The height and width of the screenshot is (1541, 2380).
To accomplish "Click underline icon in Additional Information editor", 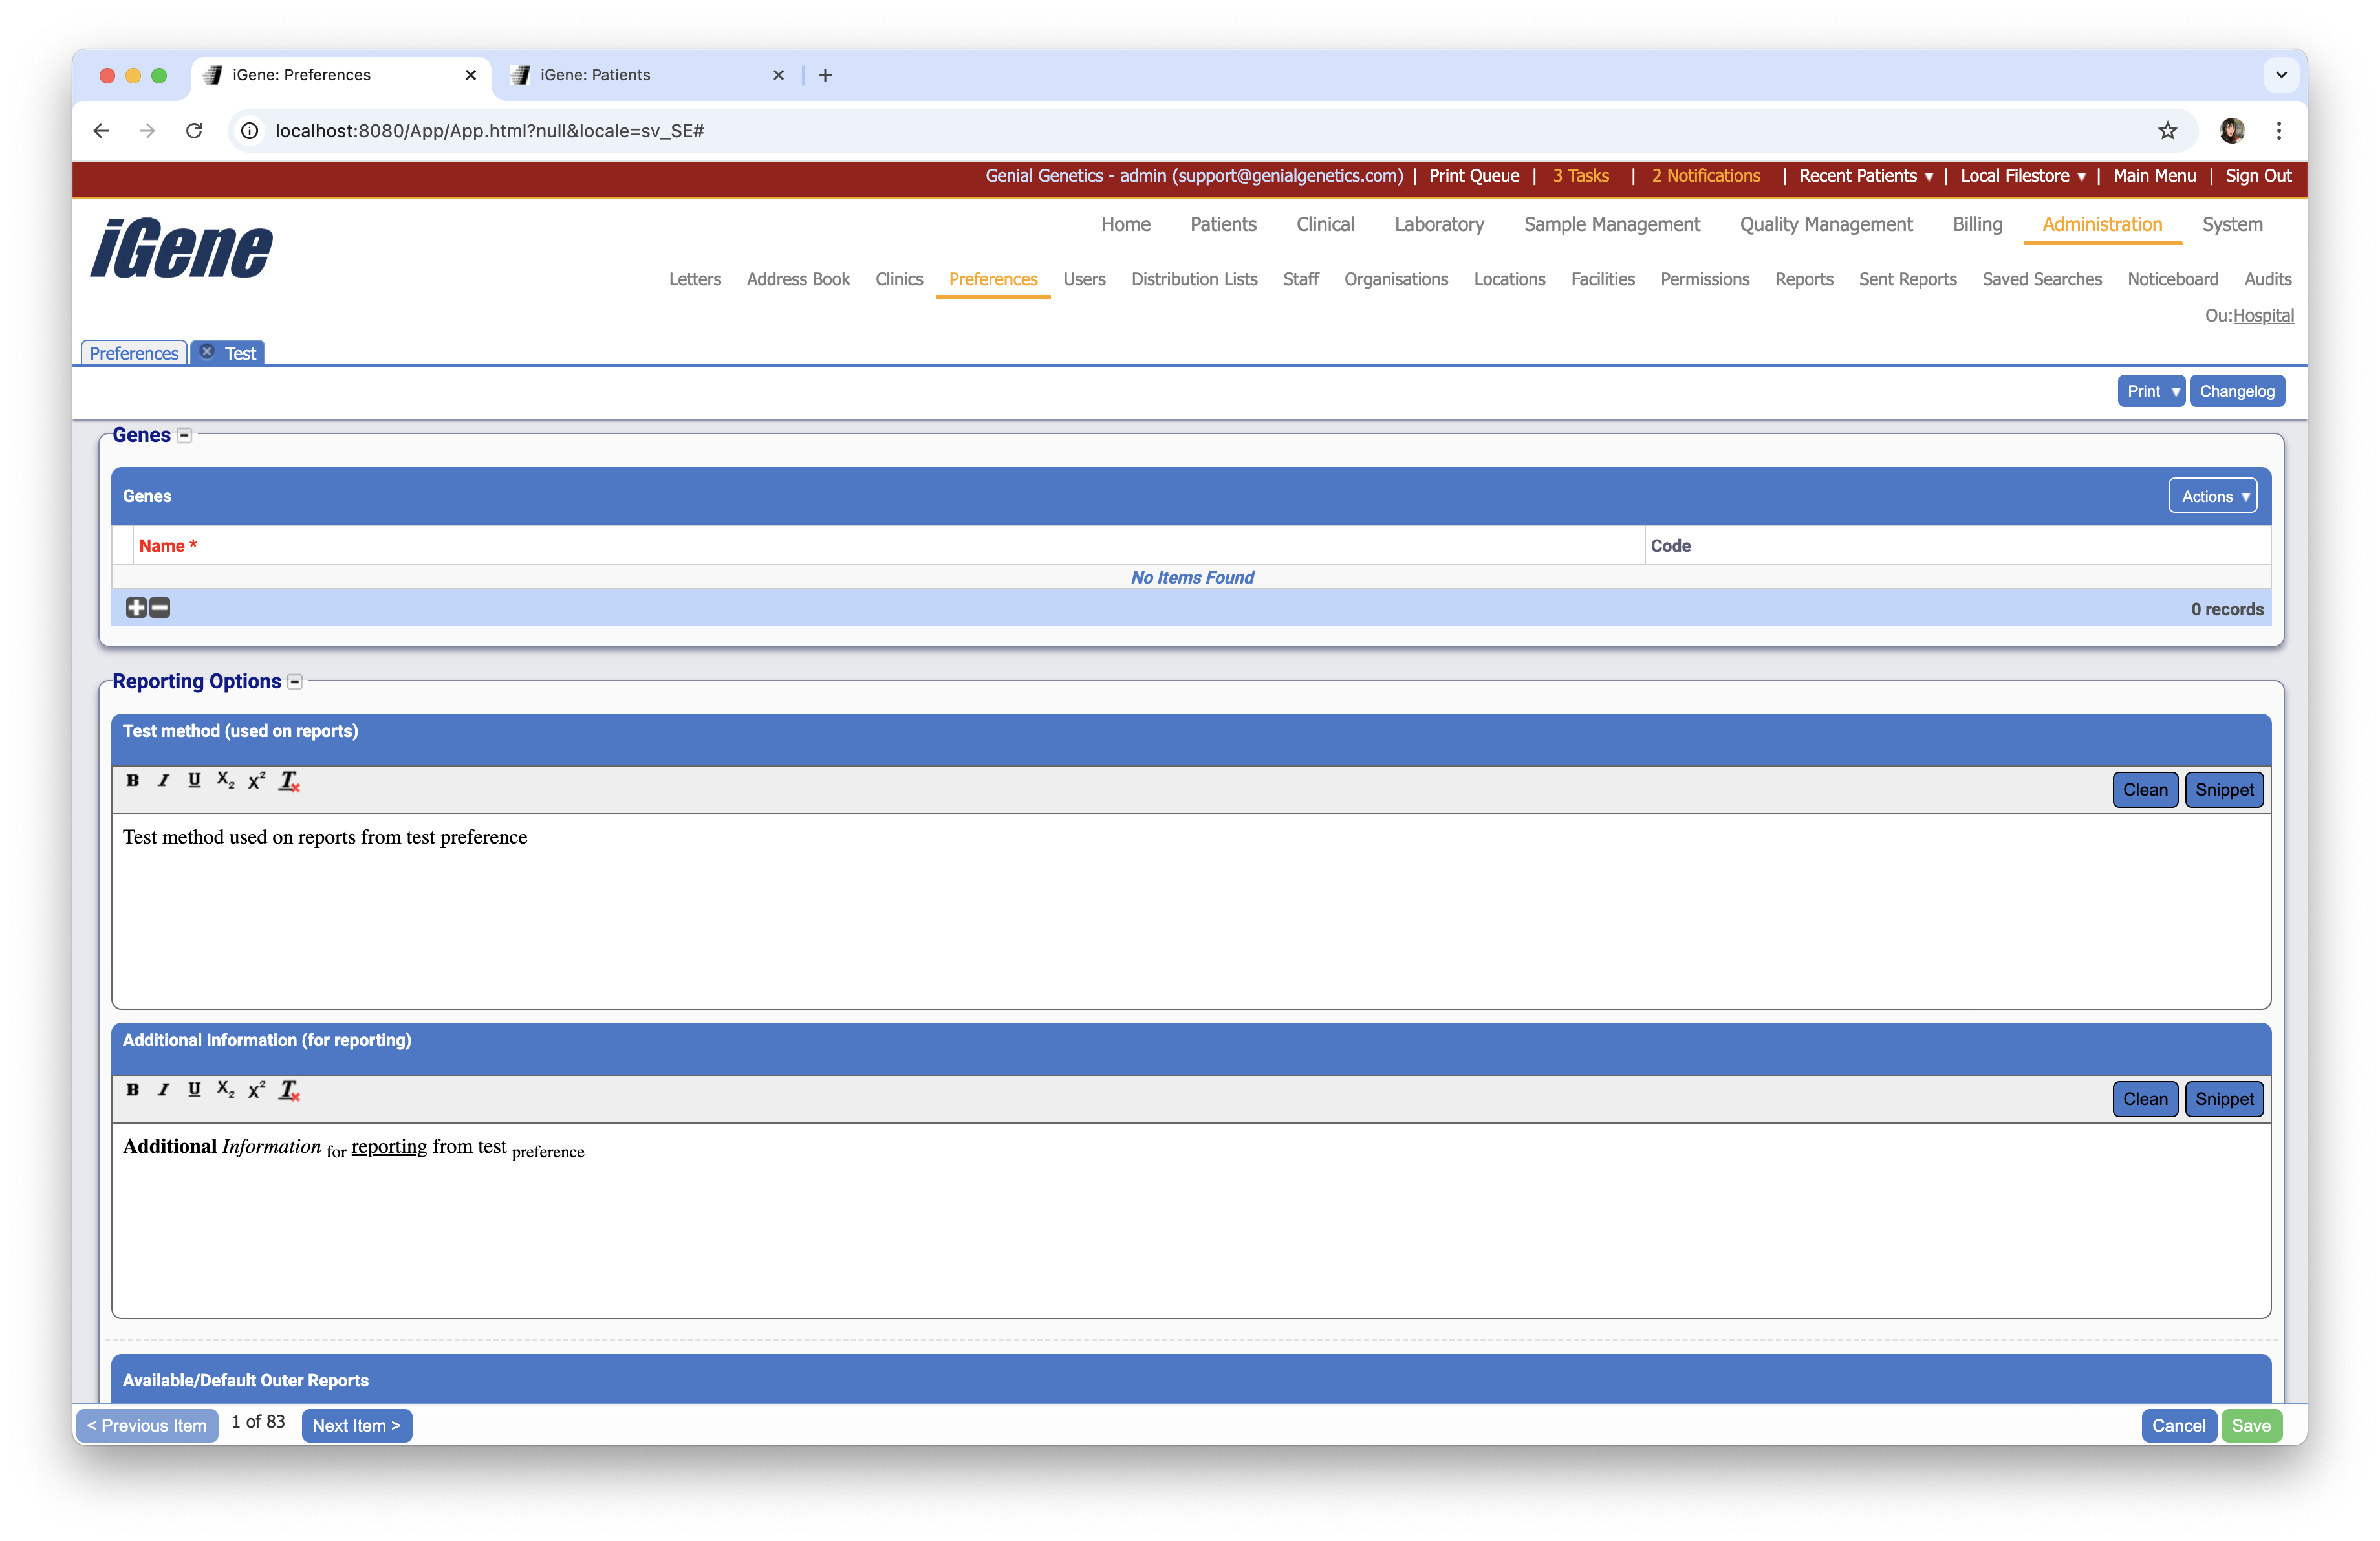I will 194,1089.
